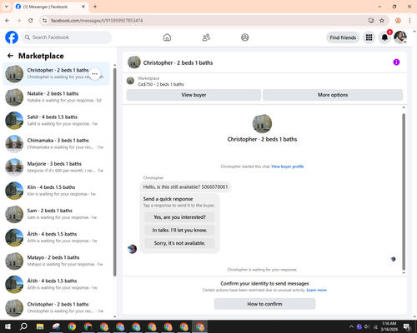The image size is (417, 333).
Task: Close the Messenger Facebook tab
Action: pyautogui.click(x=83, y=7)
